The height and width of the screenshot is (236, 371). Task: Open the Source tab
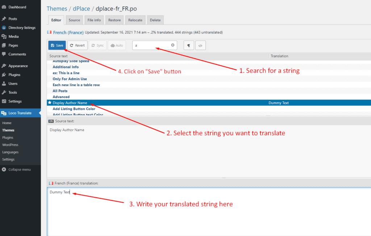tap(74, 20)
